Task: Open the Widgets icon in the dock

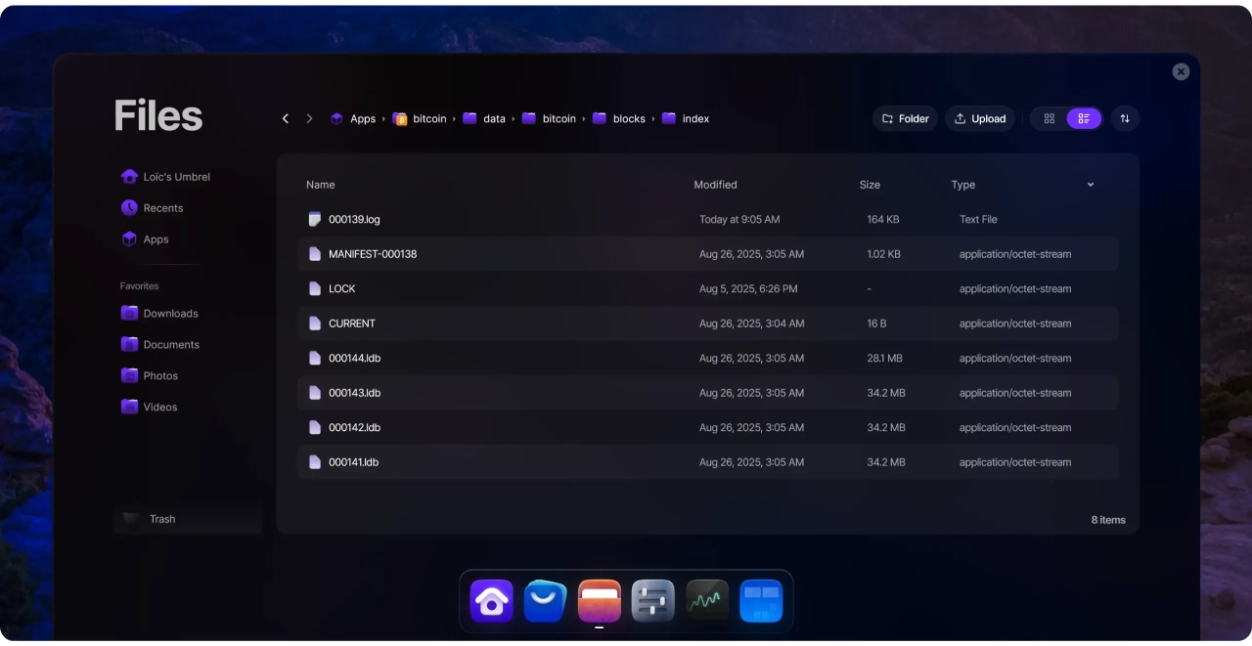Action: coord(761,601)
